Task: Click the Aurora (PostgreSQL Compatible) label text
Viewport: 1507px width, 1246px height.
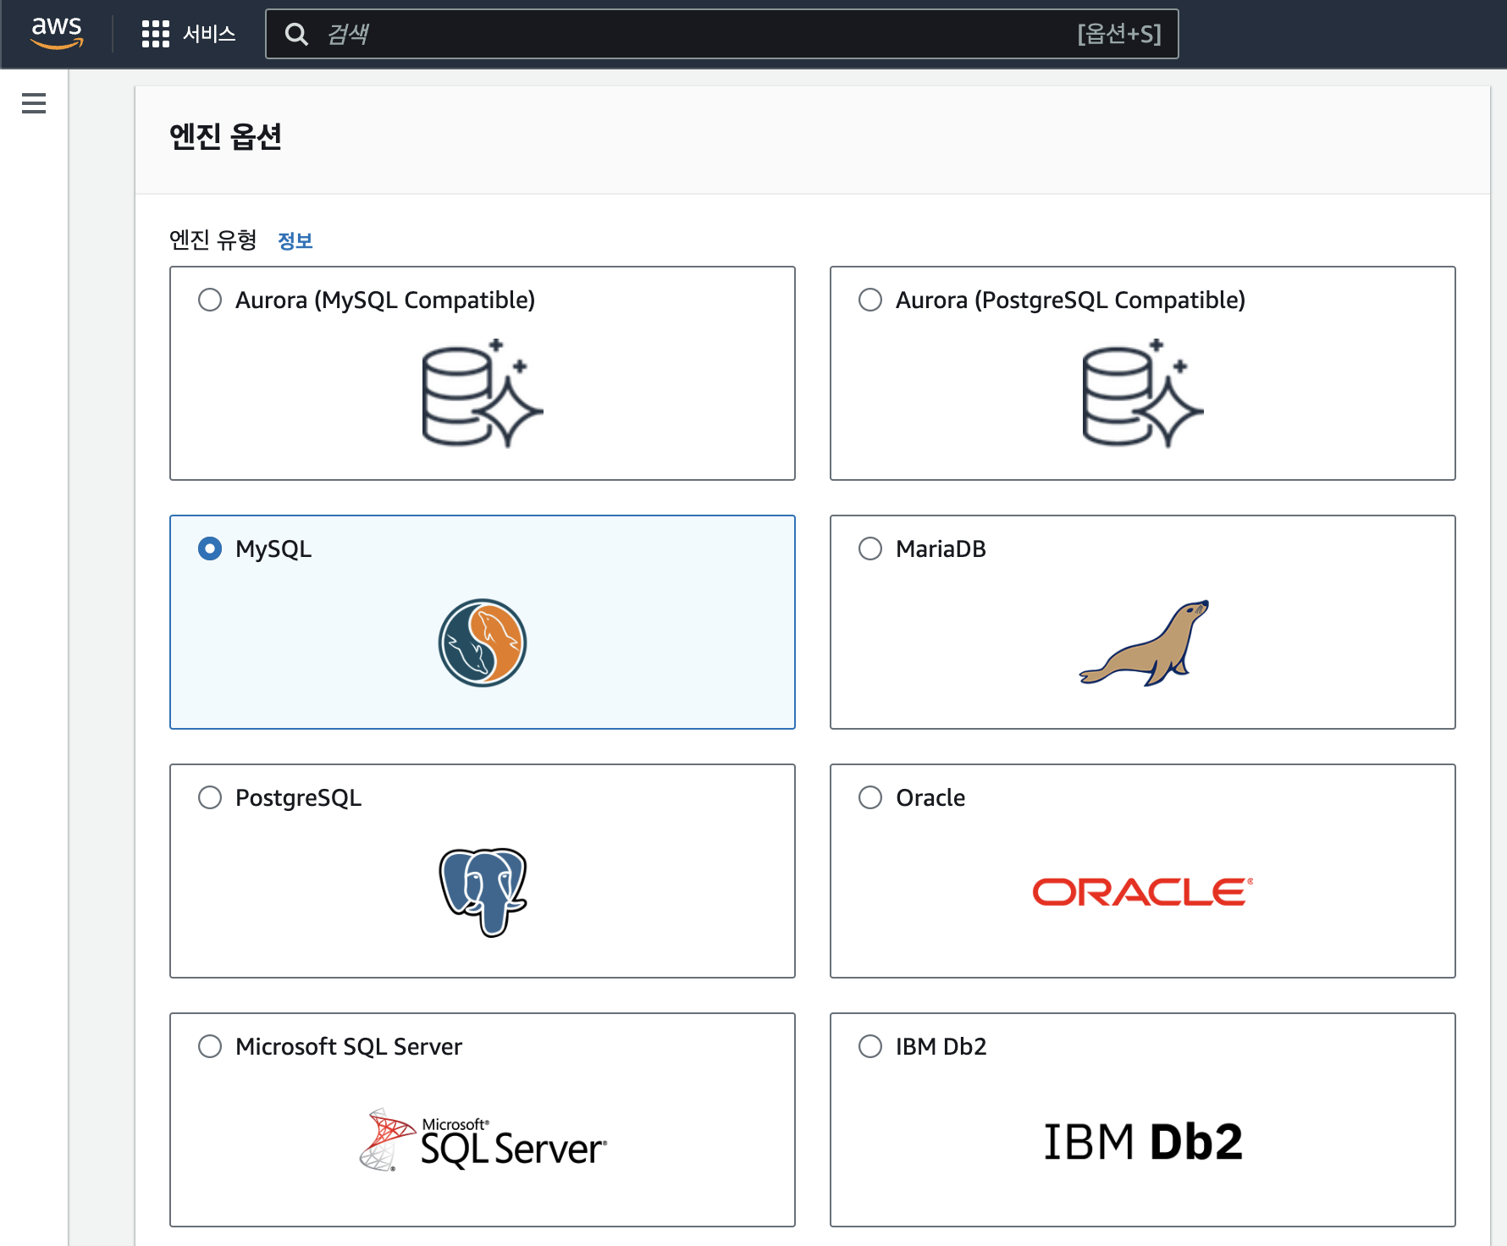Action: [1070, 300]
